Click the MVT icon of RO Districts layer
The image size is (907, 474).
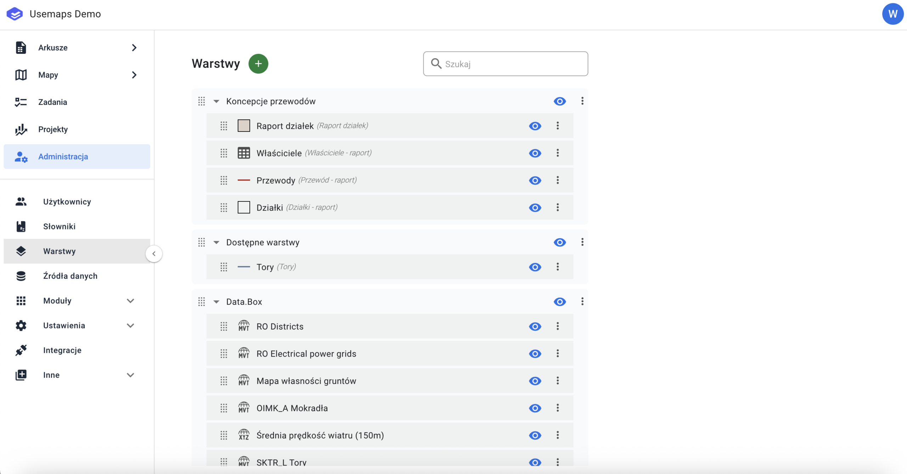244,326
